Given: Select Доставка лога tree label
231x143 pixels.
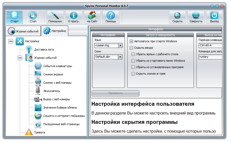Looking at the screenshot, I should coord(44,49).
